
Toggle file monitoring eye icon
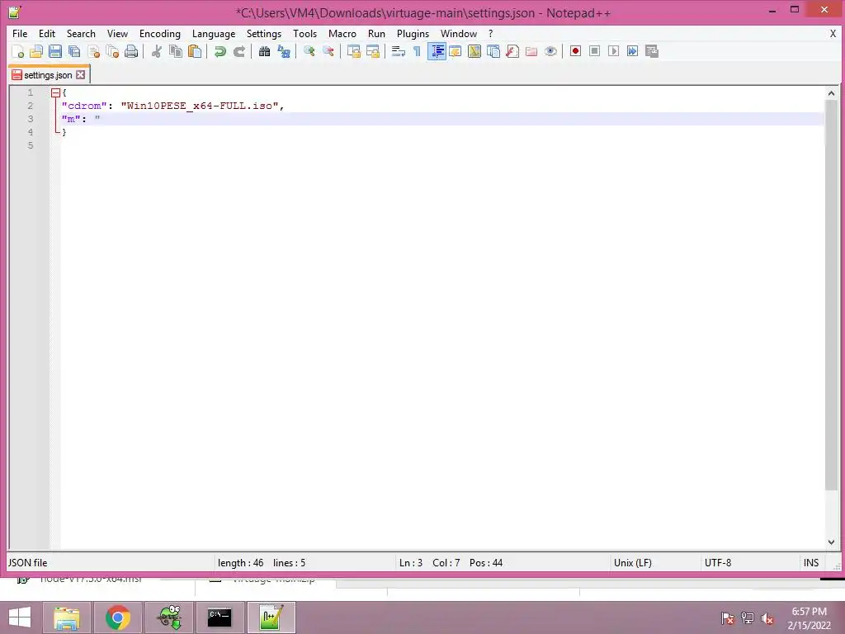point(550,52)
